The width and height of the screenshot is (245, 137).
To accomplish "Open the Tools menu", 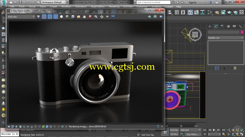I will point(21,6).
